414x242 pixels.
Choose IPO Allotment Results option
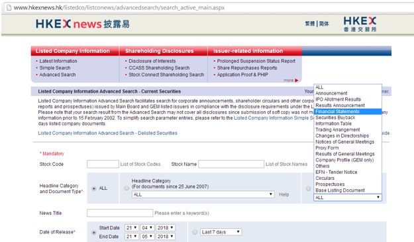[x=348, y=99]
